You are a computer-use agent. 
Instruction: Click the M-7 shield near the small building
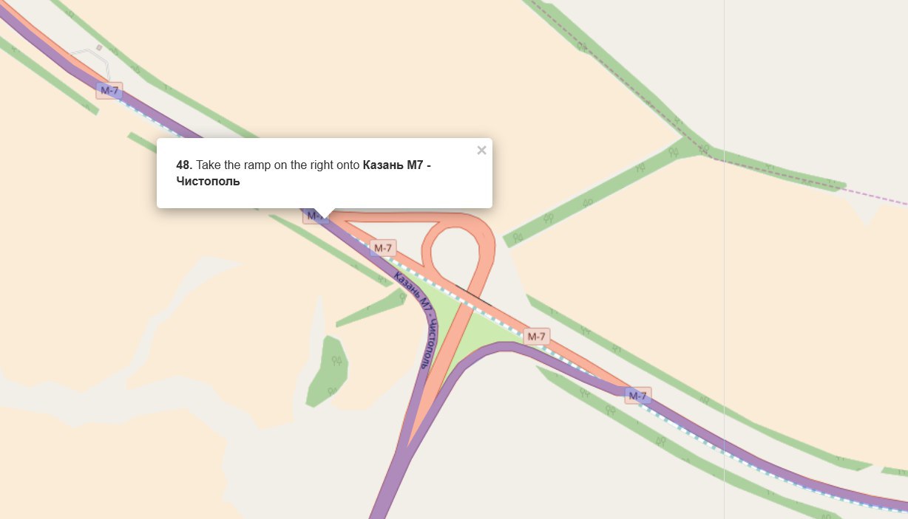pos(109,91)
